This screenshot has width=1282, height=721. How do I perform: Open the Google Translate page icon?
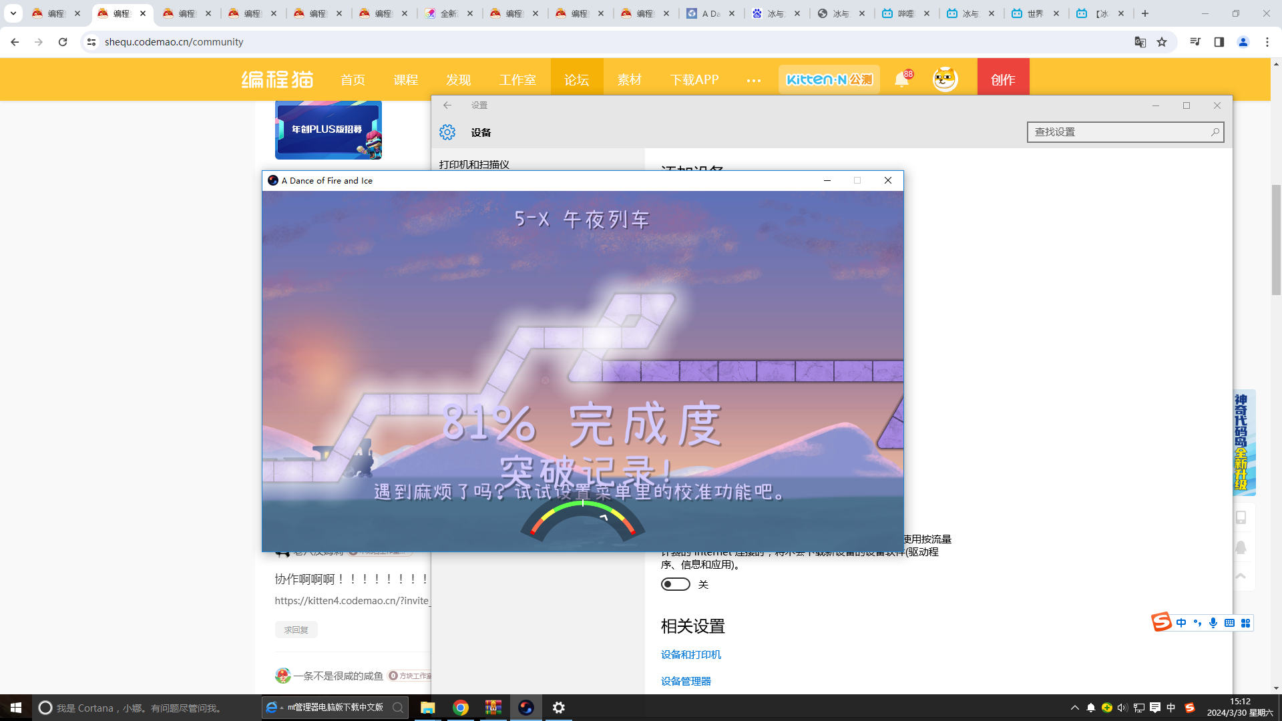pyautogui.click(x=1140, y=42)
